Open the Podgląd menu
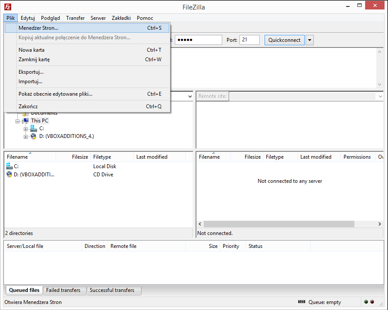The height and width of the screenshot is (310, 388). coord(50,18)
